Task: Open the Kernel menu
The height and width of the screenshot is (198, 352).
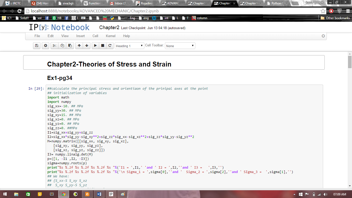Action: (x=111, y=36)
